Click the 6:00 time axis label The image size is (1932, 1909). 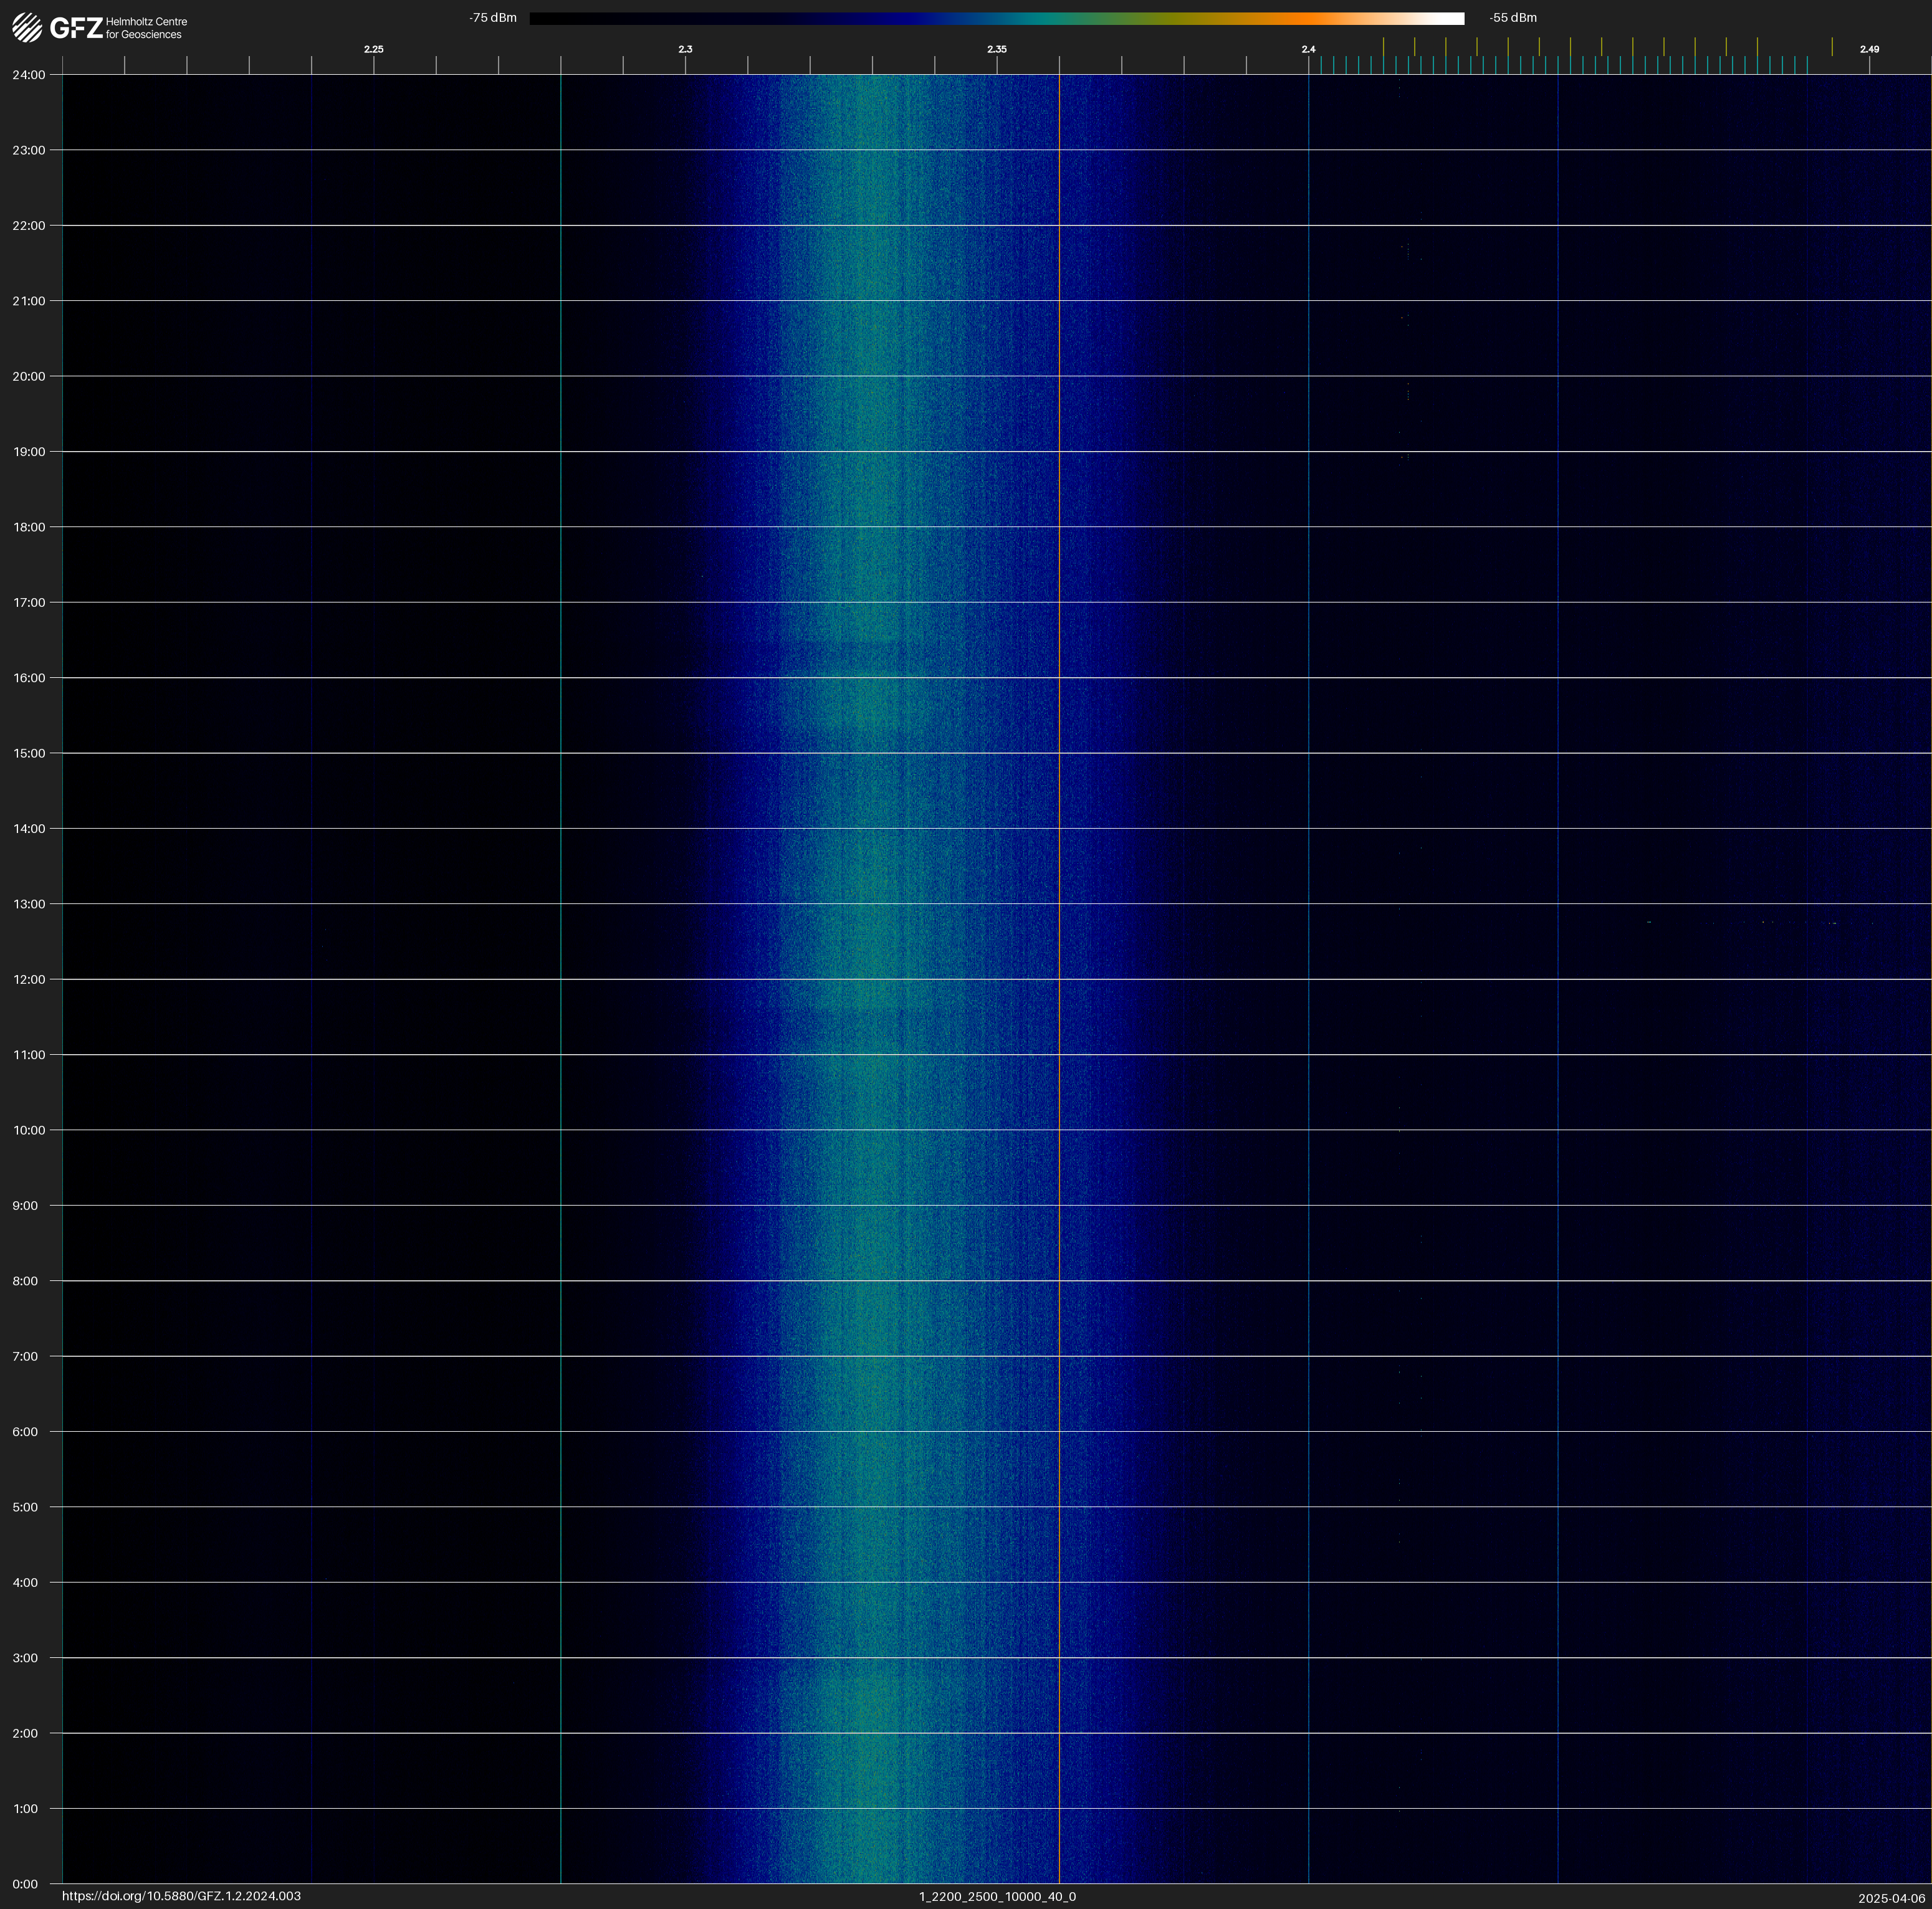coord(25,1432)
